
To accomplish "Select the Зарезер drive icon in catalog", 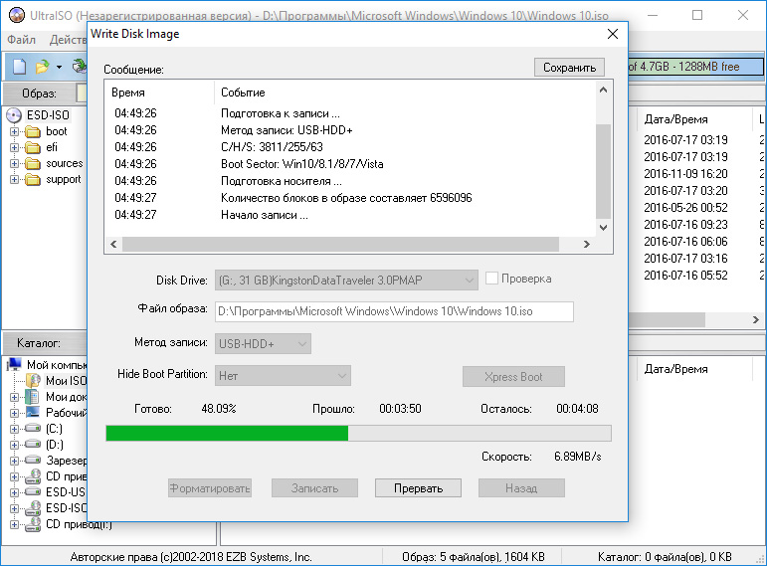I will 33,460.
